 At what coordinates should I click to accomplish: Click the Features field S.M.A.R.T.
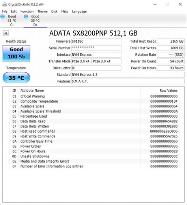128,81
